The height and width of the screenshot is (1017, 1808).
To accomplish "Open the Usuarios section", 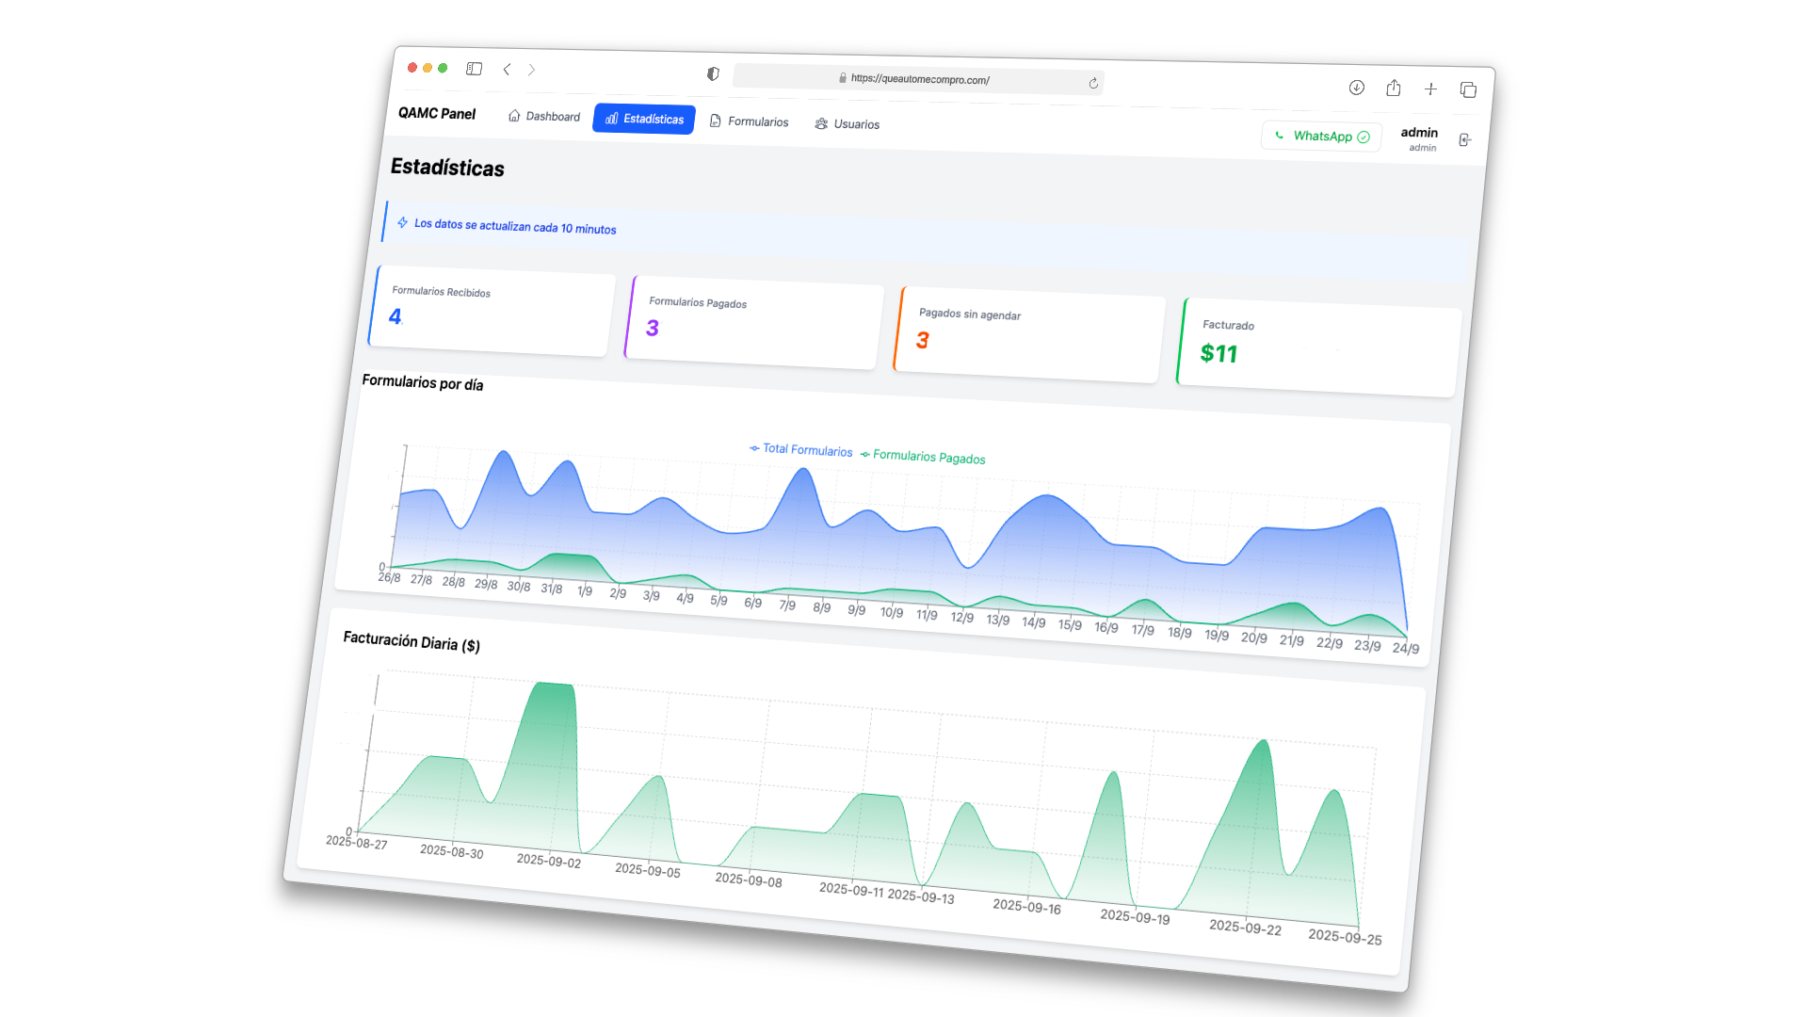I will pos(847,124).
